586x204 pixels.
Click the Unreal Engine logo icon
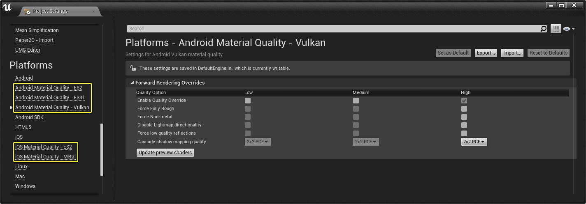point(7,7)
